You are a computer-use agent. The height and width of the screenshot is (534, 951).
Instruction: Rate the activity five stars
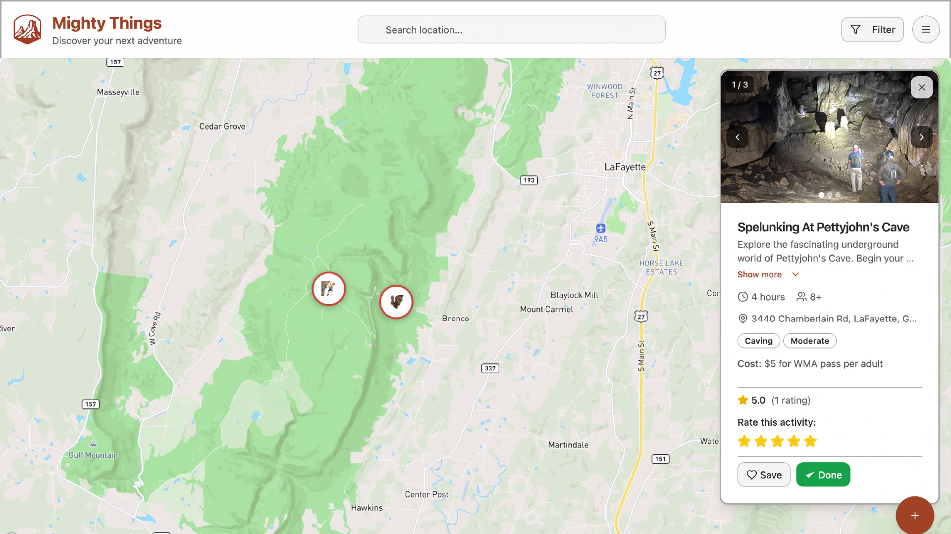point(811,441)
